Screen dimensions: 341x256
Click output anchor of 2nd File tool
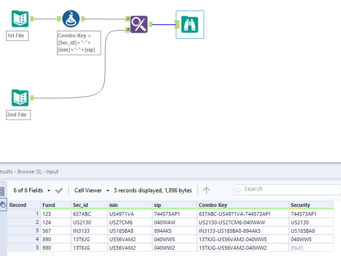click(32, 98)
